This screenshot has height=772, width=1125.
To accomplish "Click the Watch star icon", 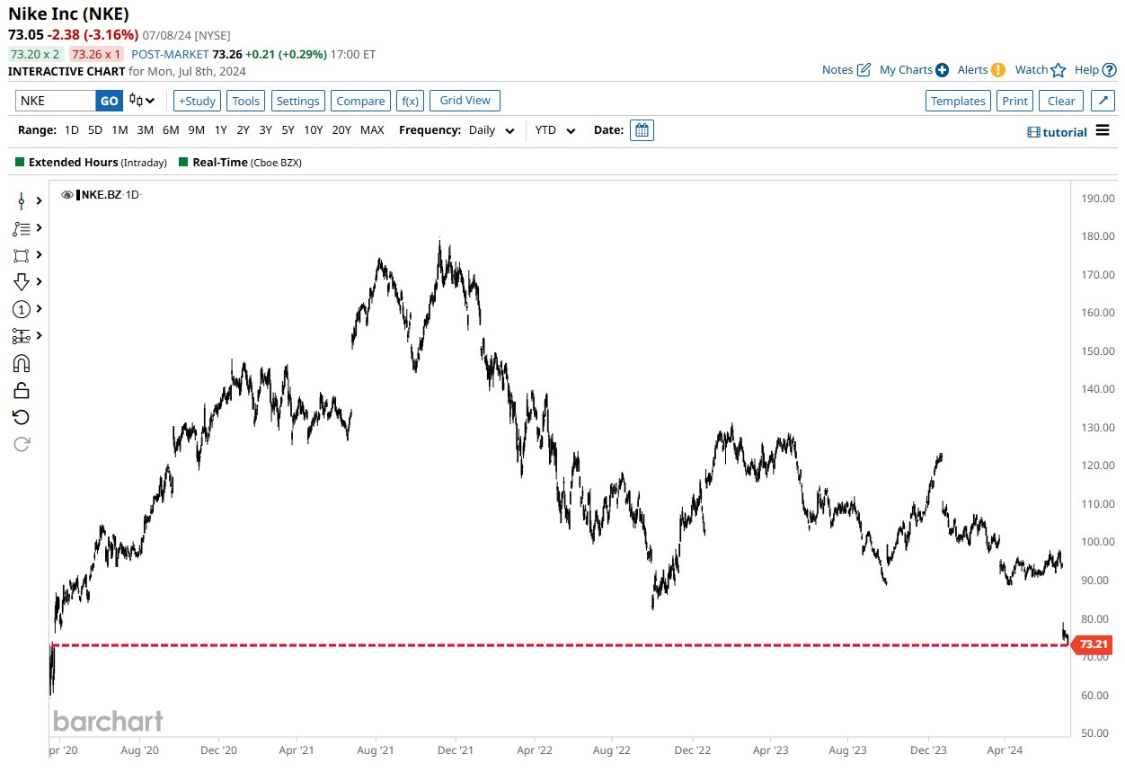I will [x=1059, y=70].
